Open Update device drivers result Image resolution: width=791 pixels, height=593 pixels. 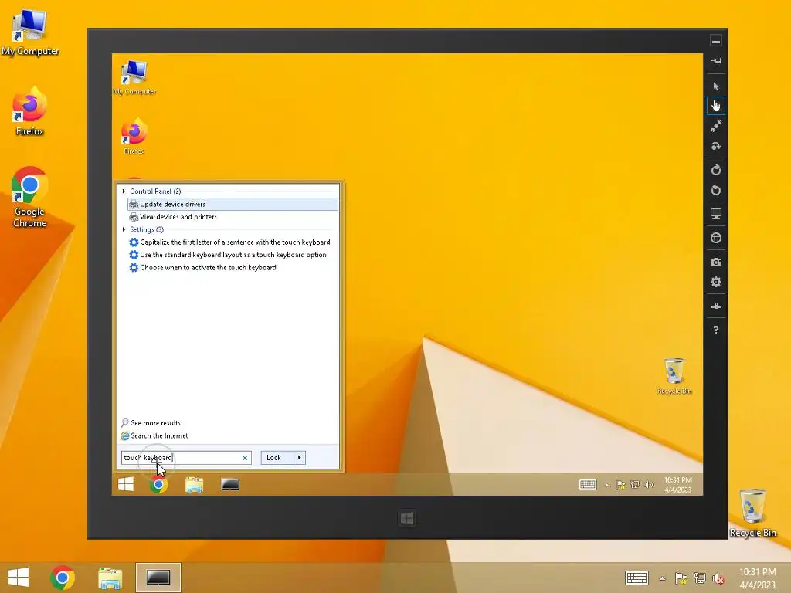pos(233,204)
